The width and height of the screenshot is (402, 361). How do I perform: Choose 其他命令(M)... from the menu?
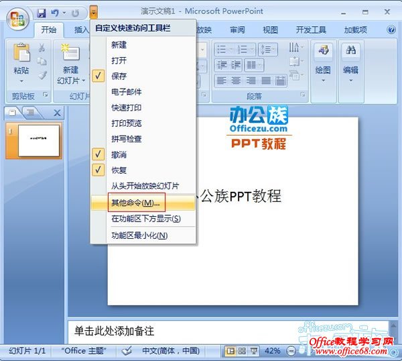(143, 203)
